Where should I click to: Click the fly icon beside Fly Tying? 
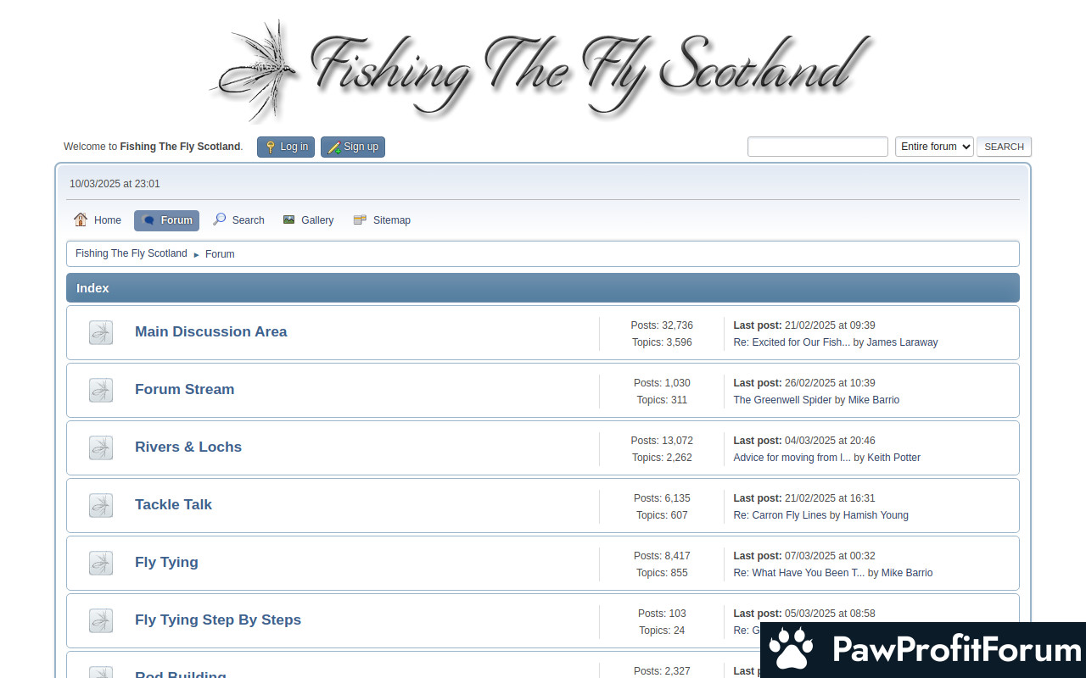[x=101, y=563]
